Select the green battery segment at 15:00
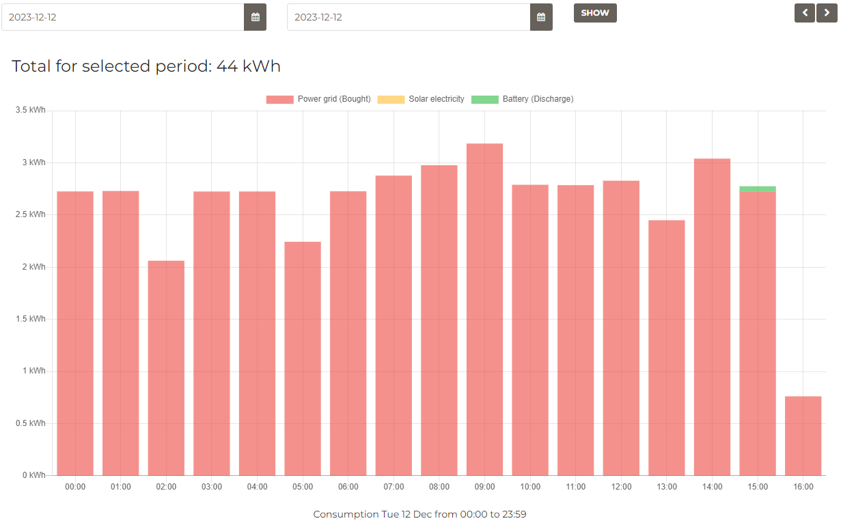Viewport: 841px width, 523px height. click(x=757, y=189)
